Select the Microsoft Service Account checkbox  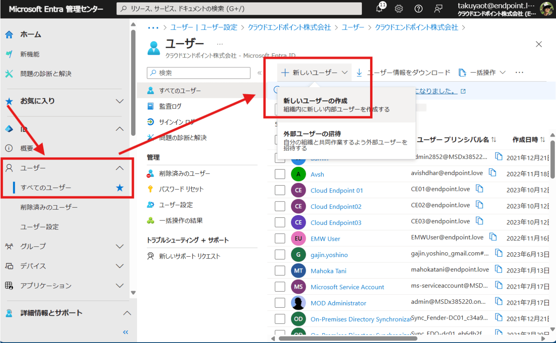pos(280,287)
